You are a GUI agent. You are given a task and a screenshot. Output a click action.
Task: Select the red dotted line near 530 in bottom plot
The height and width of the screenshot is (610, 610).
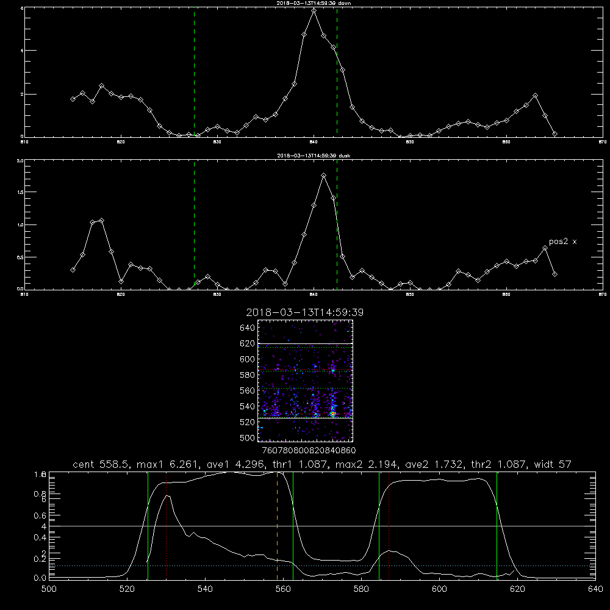pos(166,525)
